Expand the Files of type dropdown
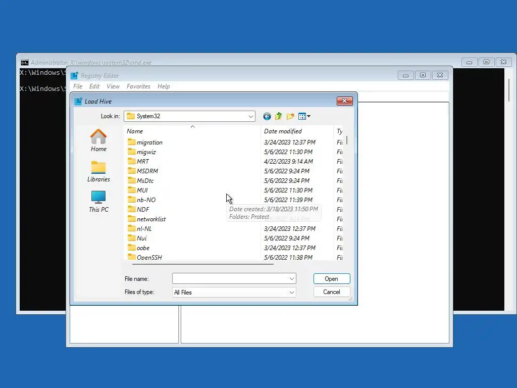Image resolution: width=517 pixels, height=388 pixels. (x=291, y=293)
